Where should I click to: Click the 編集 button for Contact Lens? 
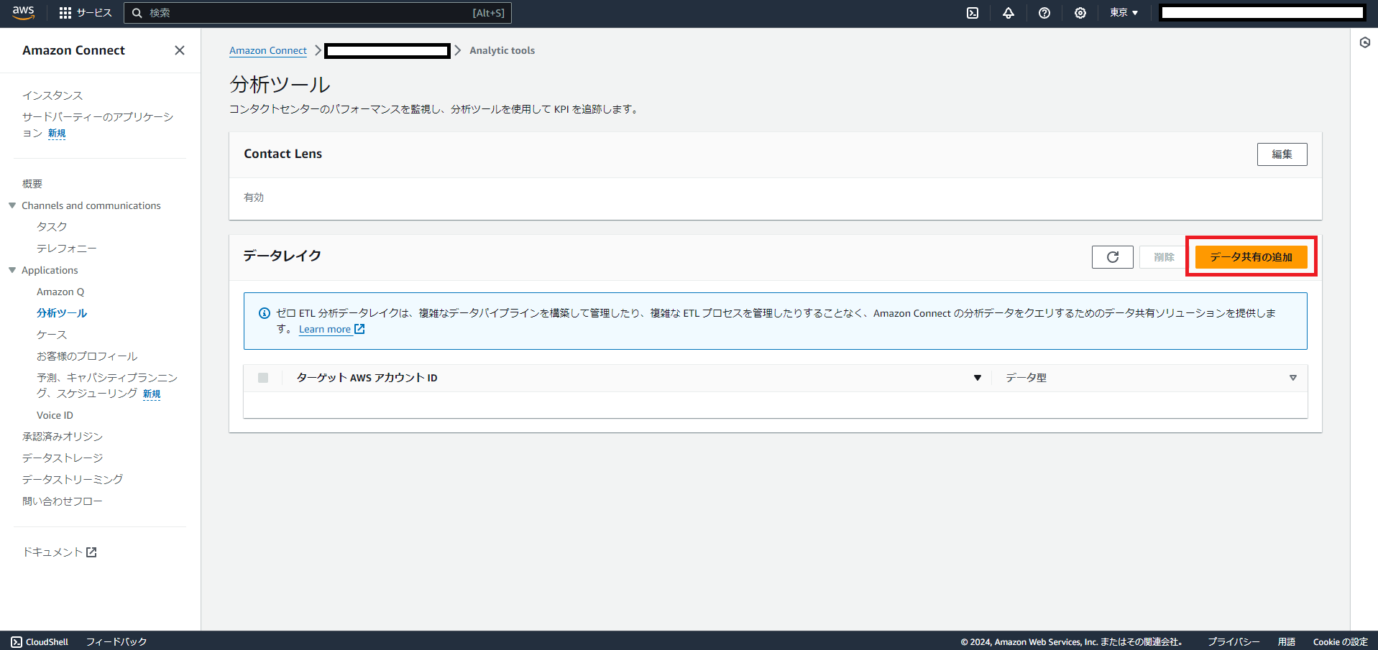pyautogui.click(x=1282, y=154)
